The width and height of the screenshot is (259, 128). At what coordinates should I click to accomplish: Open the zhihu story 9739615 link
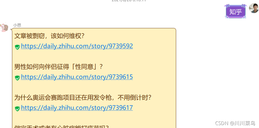tap(77, 77)
